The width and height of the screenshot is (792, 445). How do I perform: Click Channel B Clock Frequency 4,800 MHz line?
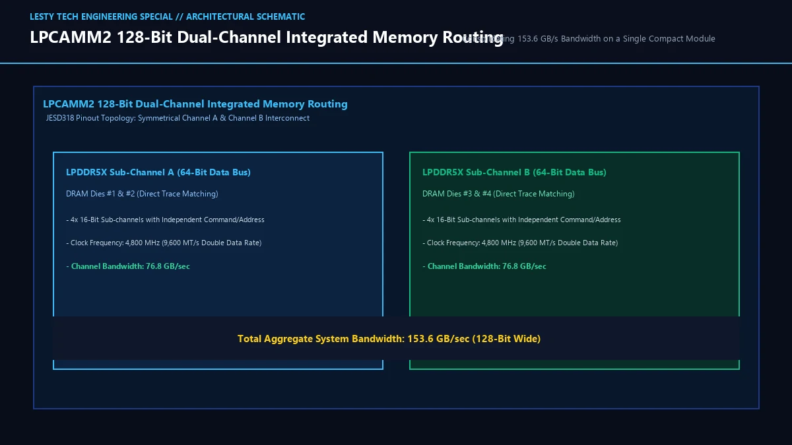point(520,243)
